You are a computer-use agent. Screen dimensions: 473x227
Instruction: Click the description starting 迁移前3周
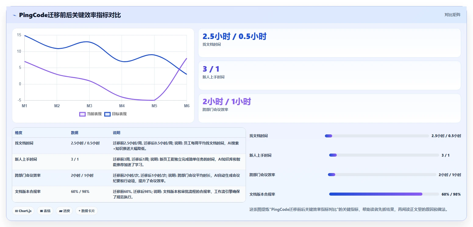point(176,162)
